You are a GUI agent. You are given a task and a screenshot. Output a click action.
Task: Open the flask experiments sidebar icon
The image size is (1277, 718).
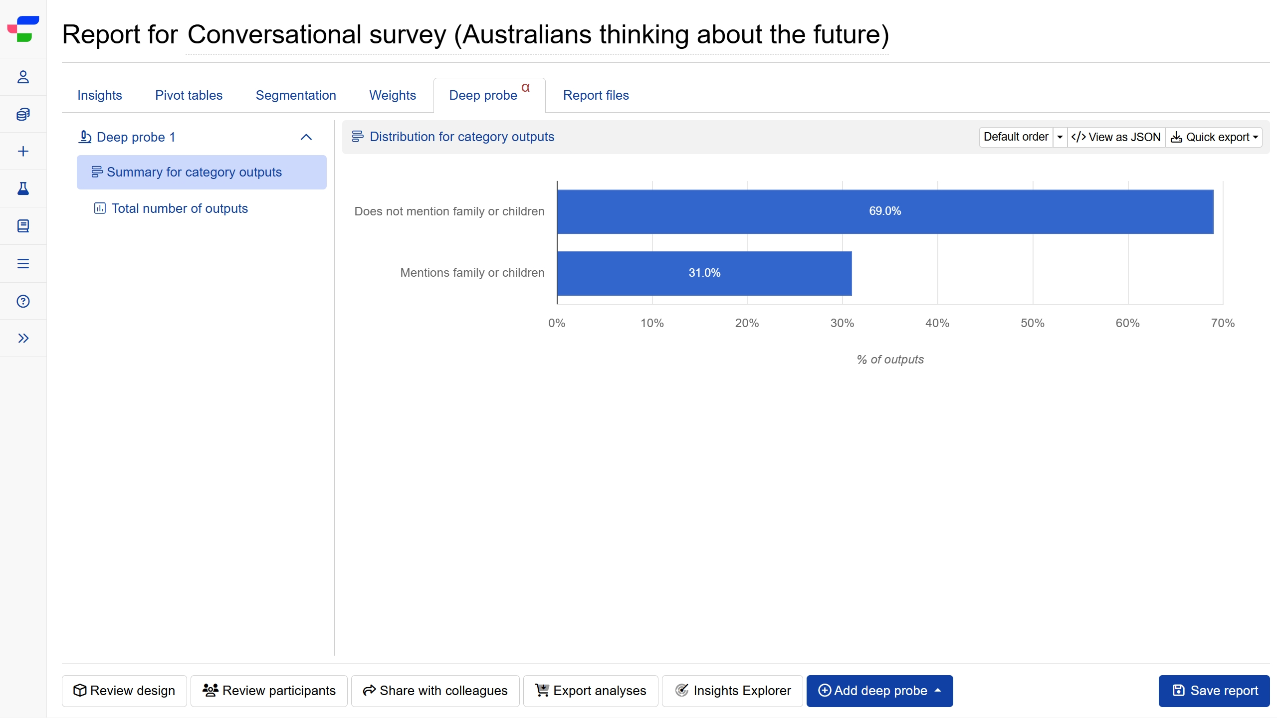23,188
